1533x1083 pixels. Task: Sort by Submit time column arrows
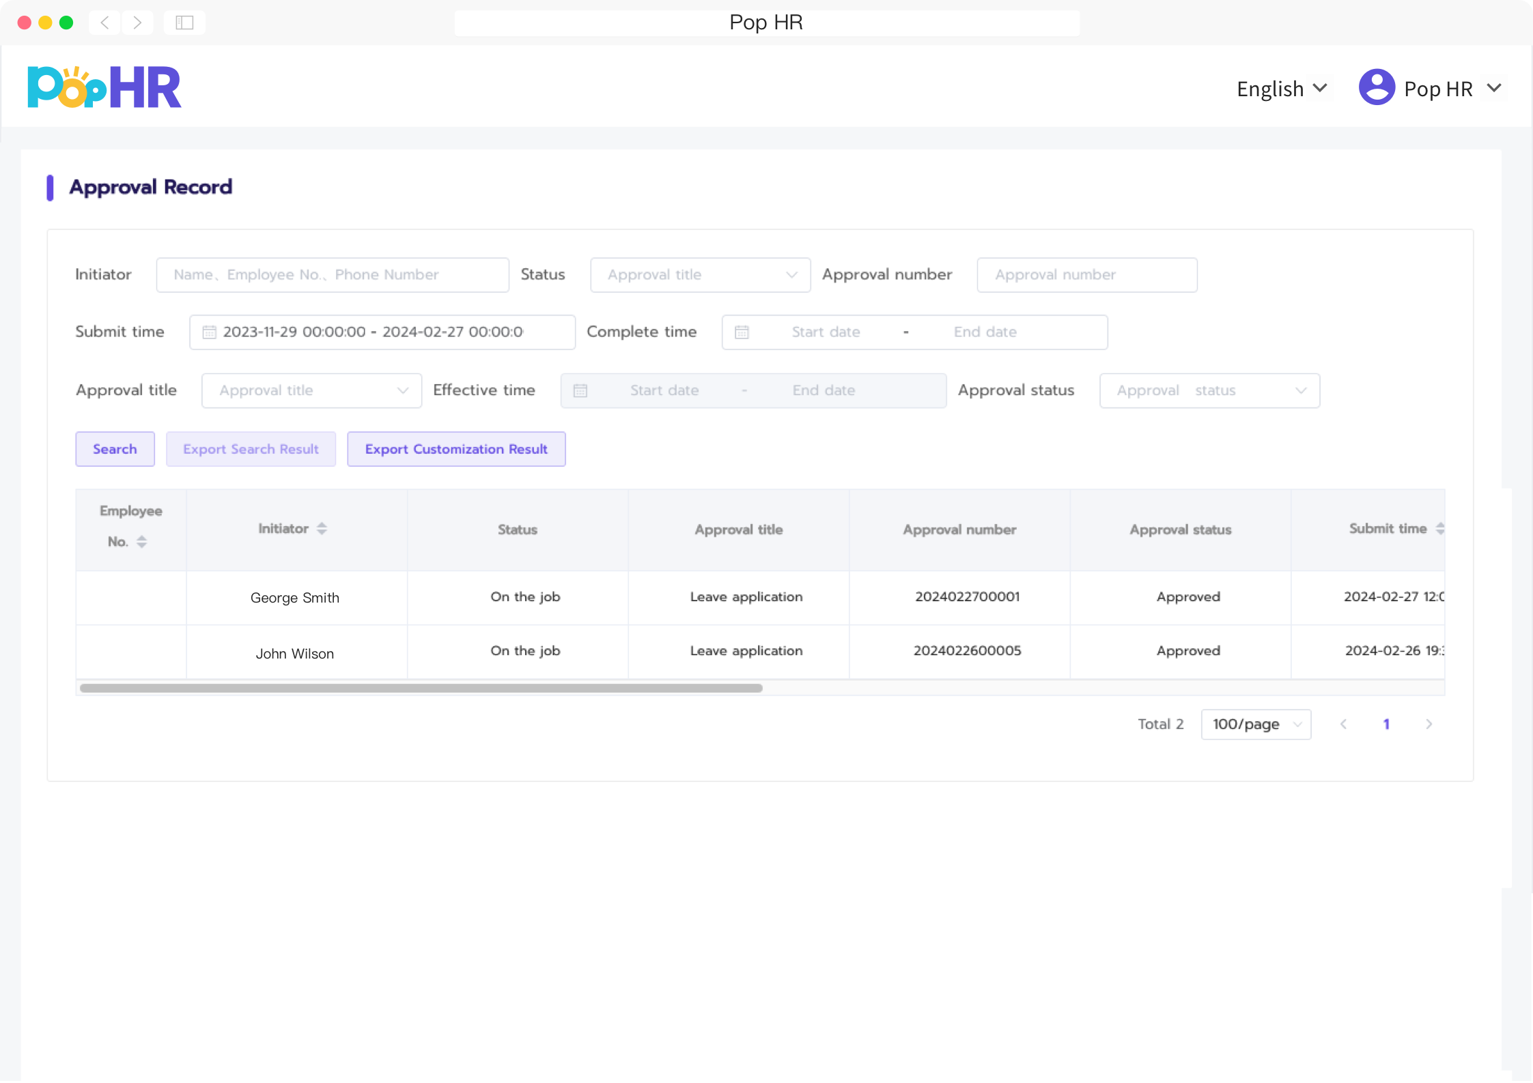tap(1439, 529)
